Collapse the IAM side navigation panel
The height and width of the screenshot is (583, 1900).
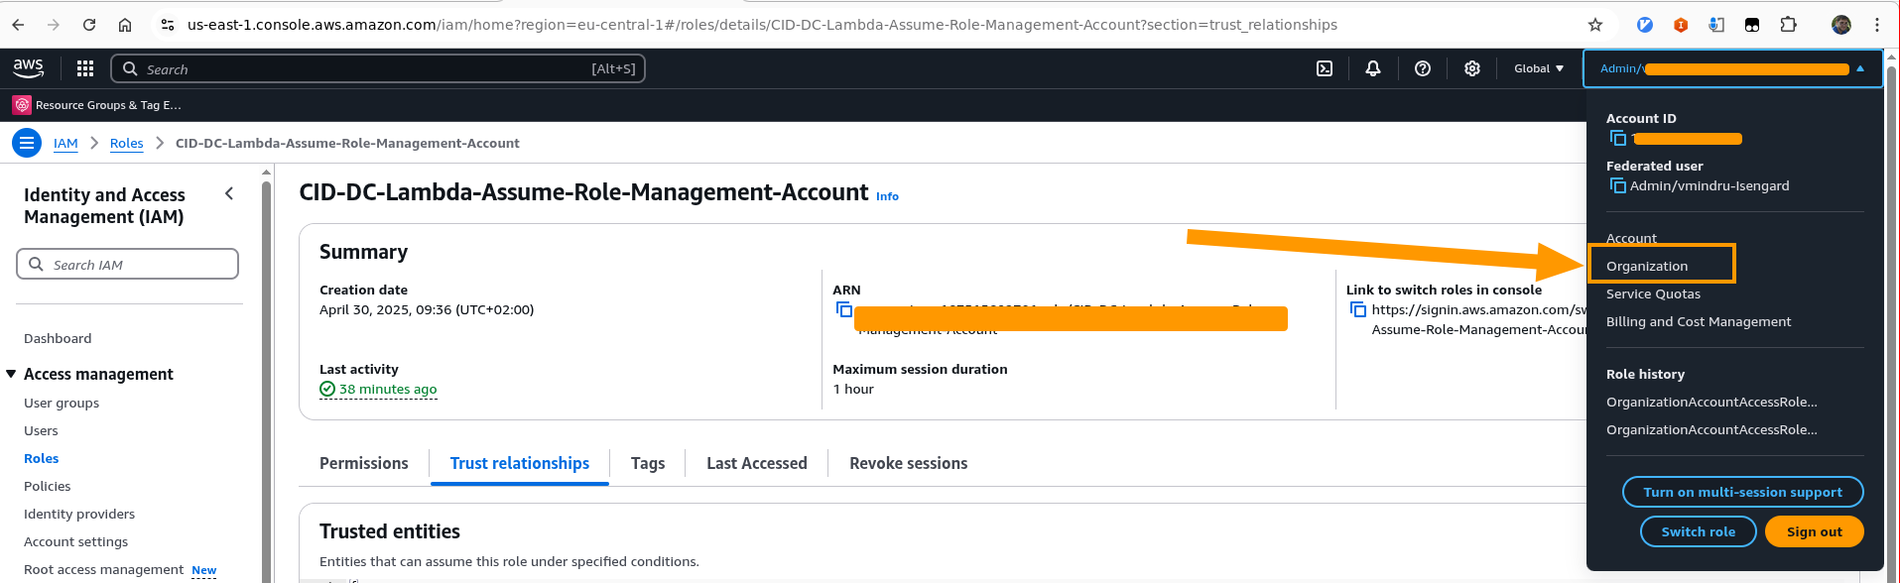[229, 193]
